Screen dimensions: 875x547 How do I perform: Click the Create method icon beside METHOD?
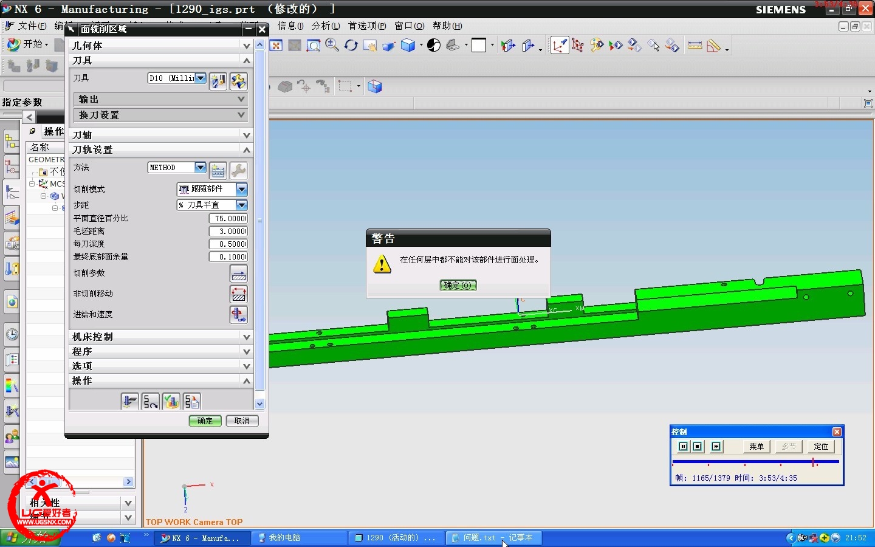(x=218, y=170)
